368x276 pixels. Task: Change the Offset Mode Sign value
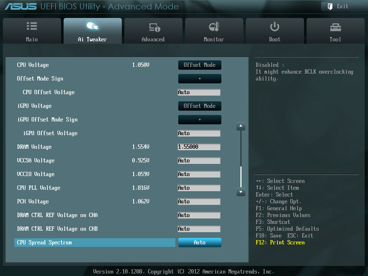(x=200, y=79)
